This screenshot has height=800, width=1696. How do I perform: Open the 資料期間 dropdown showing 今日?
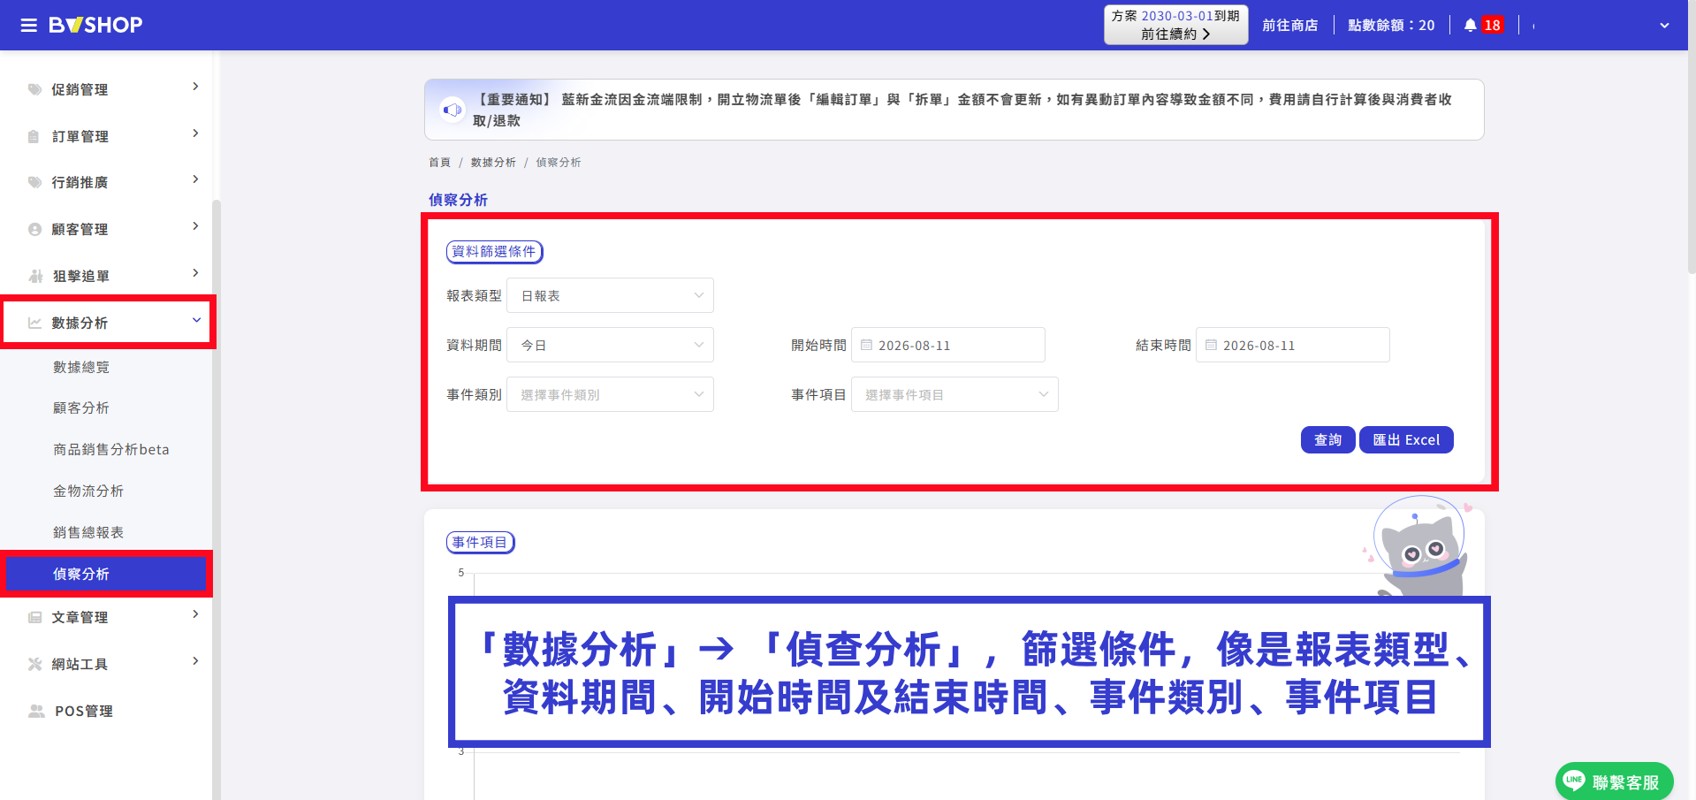pyautogui.click(x=610, y=345)
